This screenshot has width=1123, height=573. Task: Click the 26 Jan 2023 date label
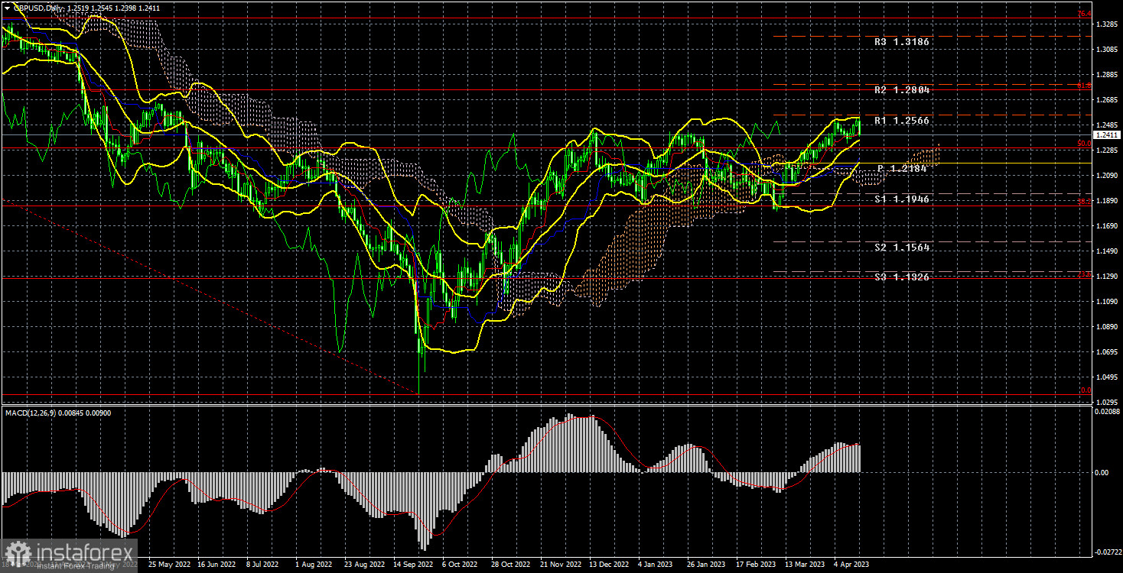coord(706,565)
